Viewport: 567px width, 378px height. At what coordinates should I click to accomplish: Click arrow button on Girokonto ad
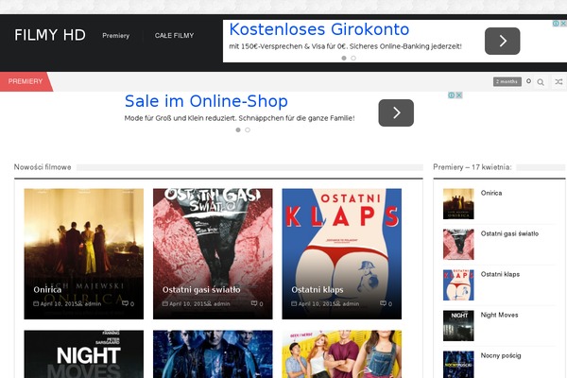pyautogui.click(x=503, y=41)
